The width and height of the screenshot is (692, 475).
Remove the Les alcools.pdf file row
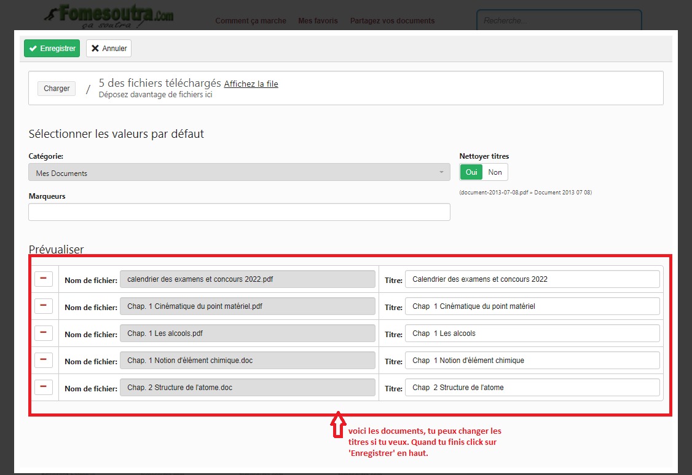point(44,333)
